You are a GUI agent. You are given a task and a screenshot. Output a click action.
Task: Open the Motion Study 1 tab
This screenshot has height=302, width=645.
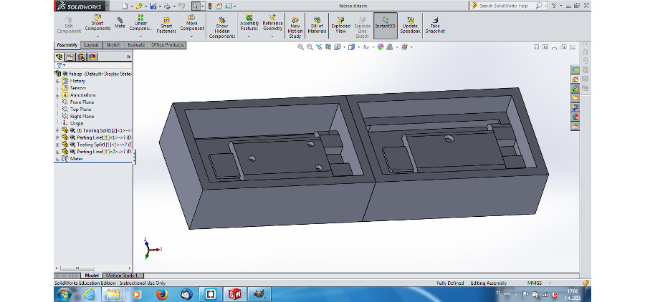[123, 276]
